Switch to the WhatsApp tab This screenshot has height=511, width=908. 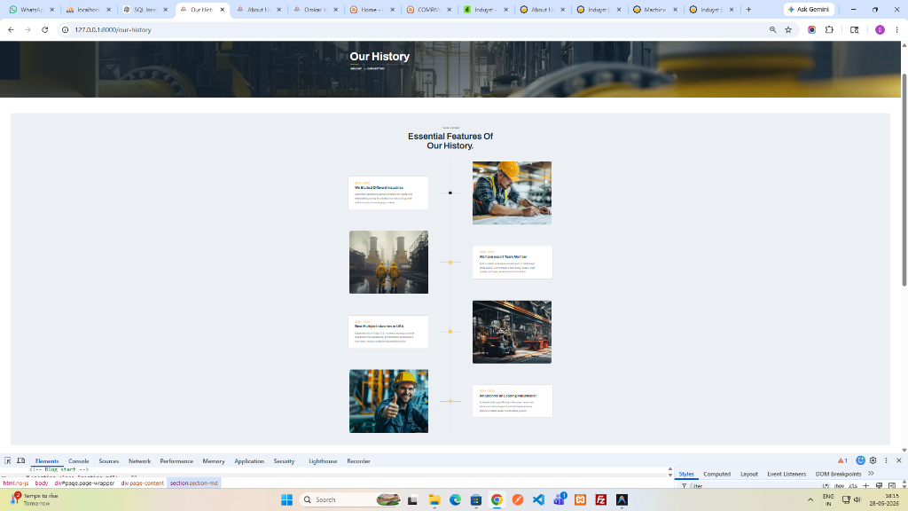click(31, 9)
